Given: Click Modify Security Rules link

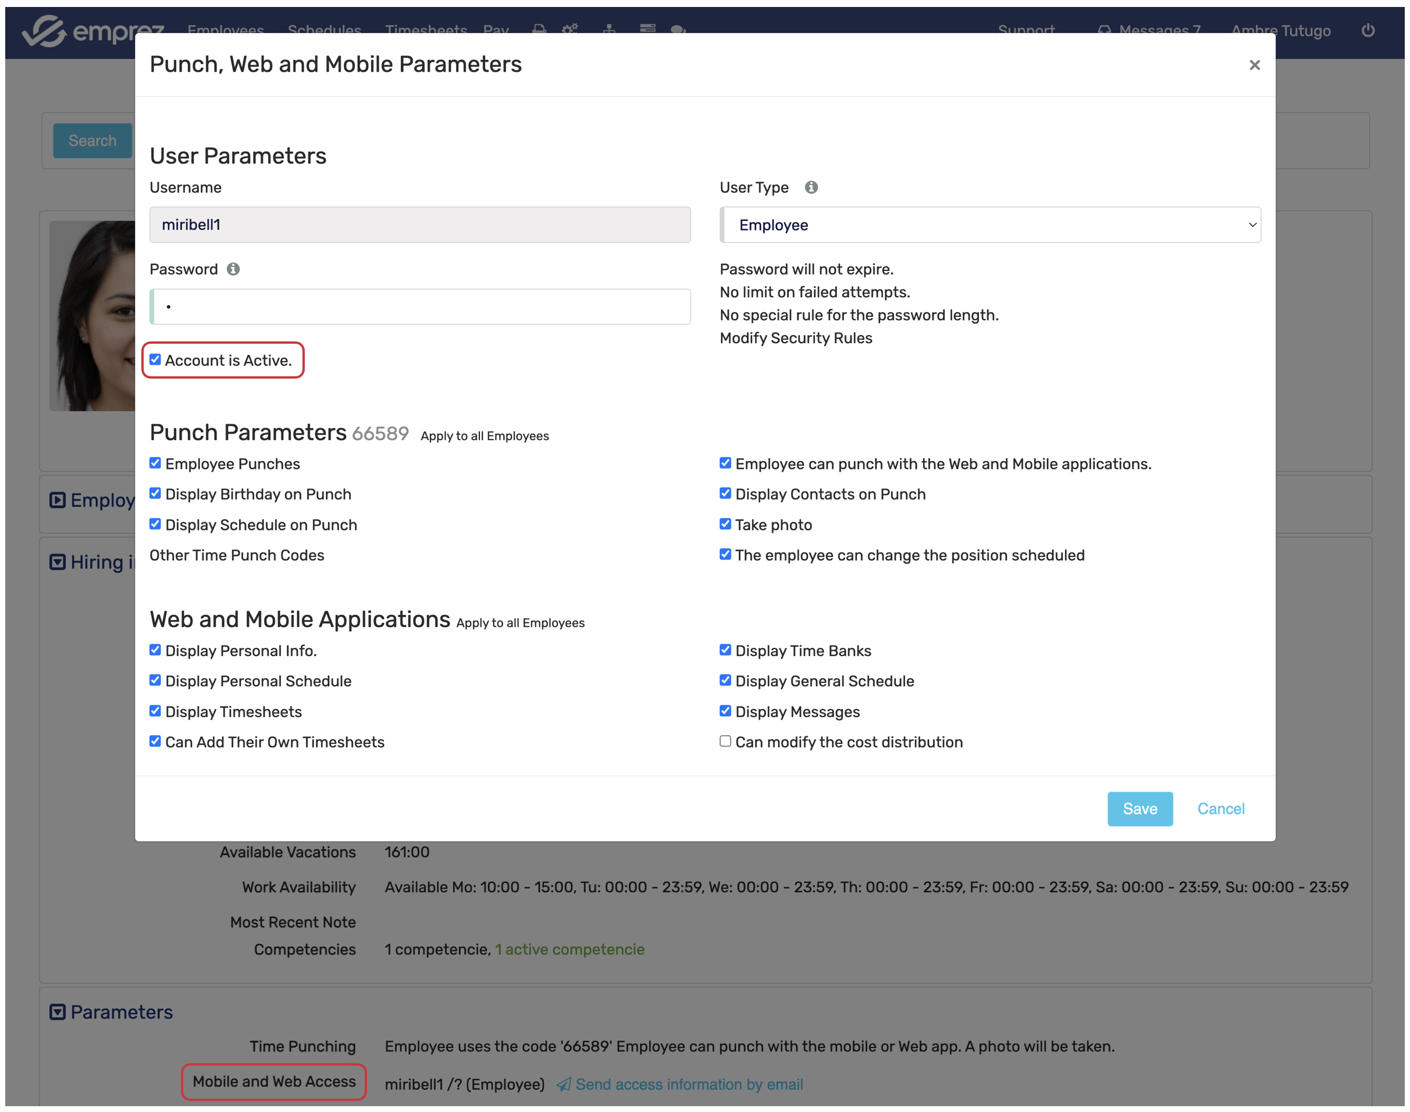Looking at the screenshot, I should [796, 338].
